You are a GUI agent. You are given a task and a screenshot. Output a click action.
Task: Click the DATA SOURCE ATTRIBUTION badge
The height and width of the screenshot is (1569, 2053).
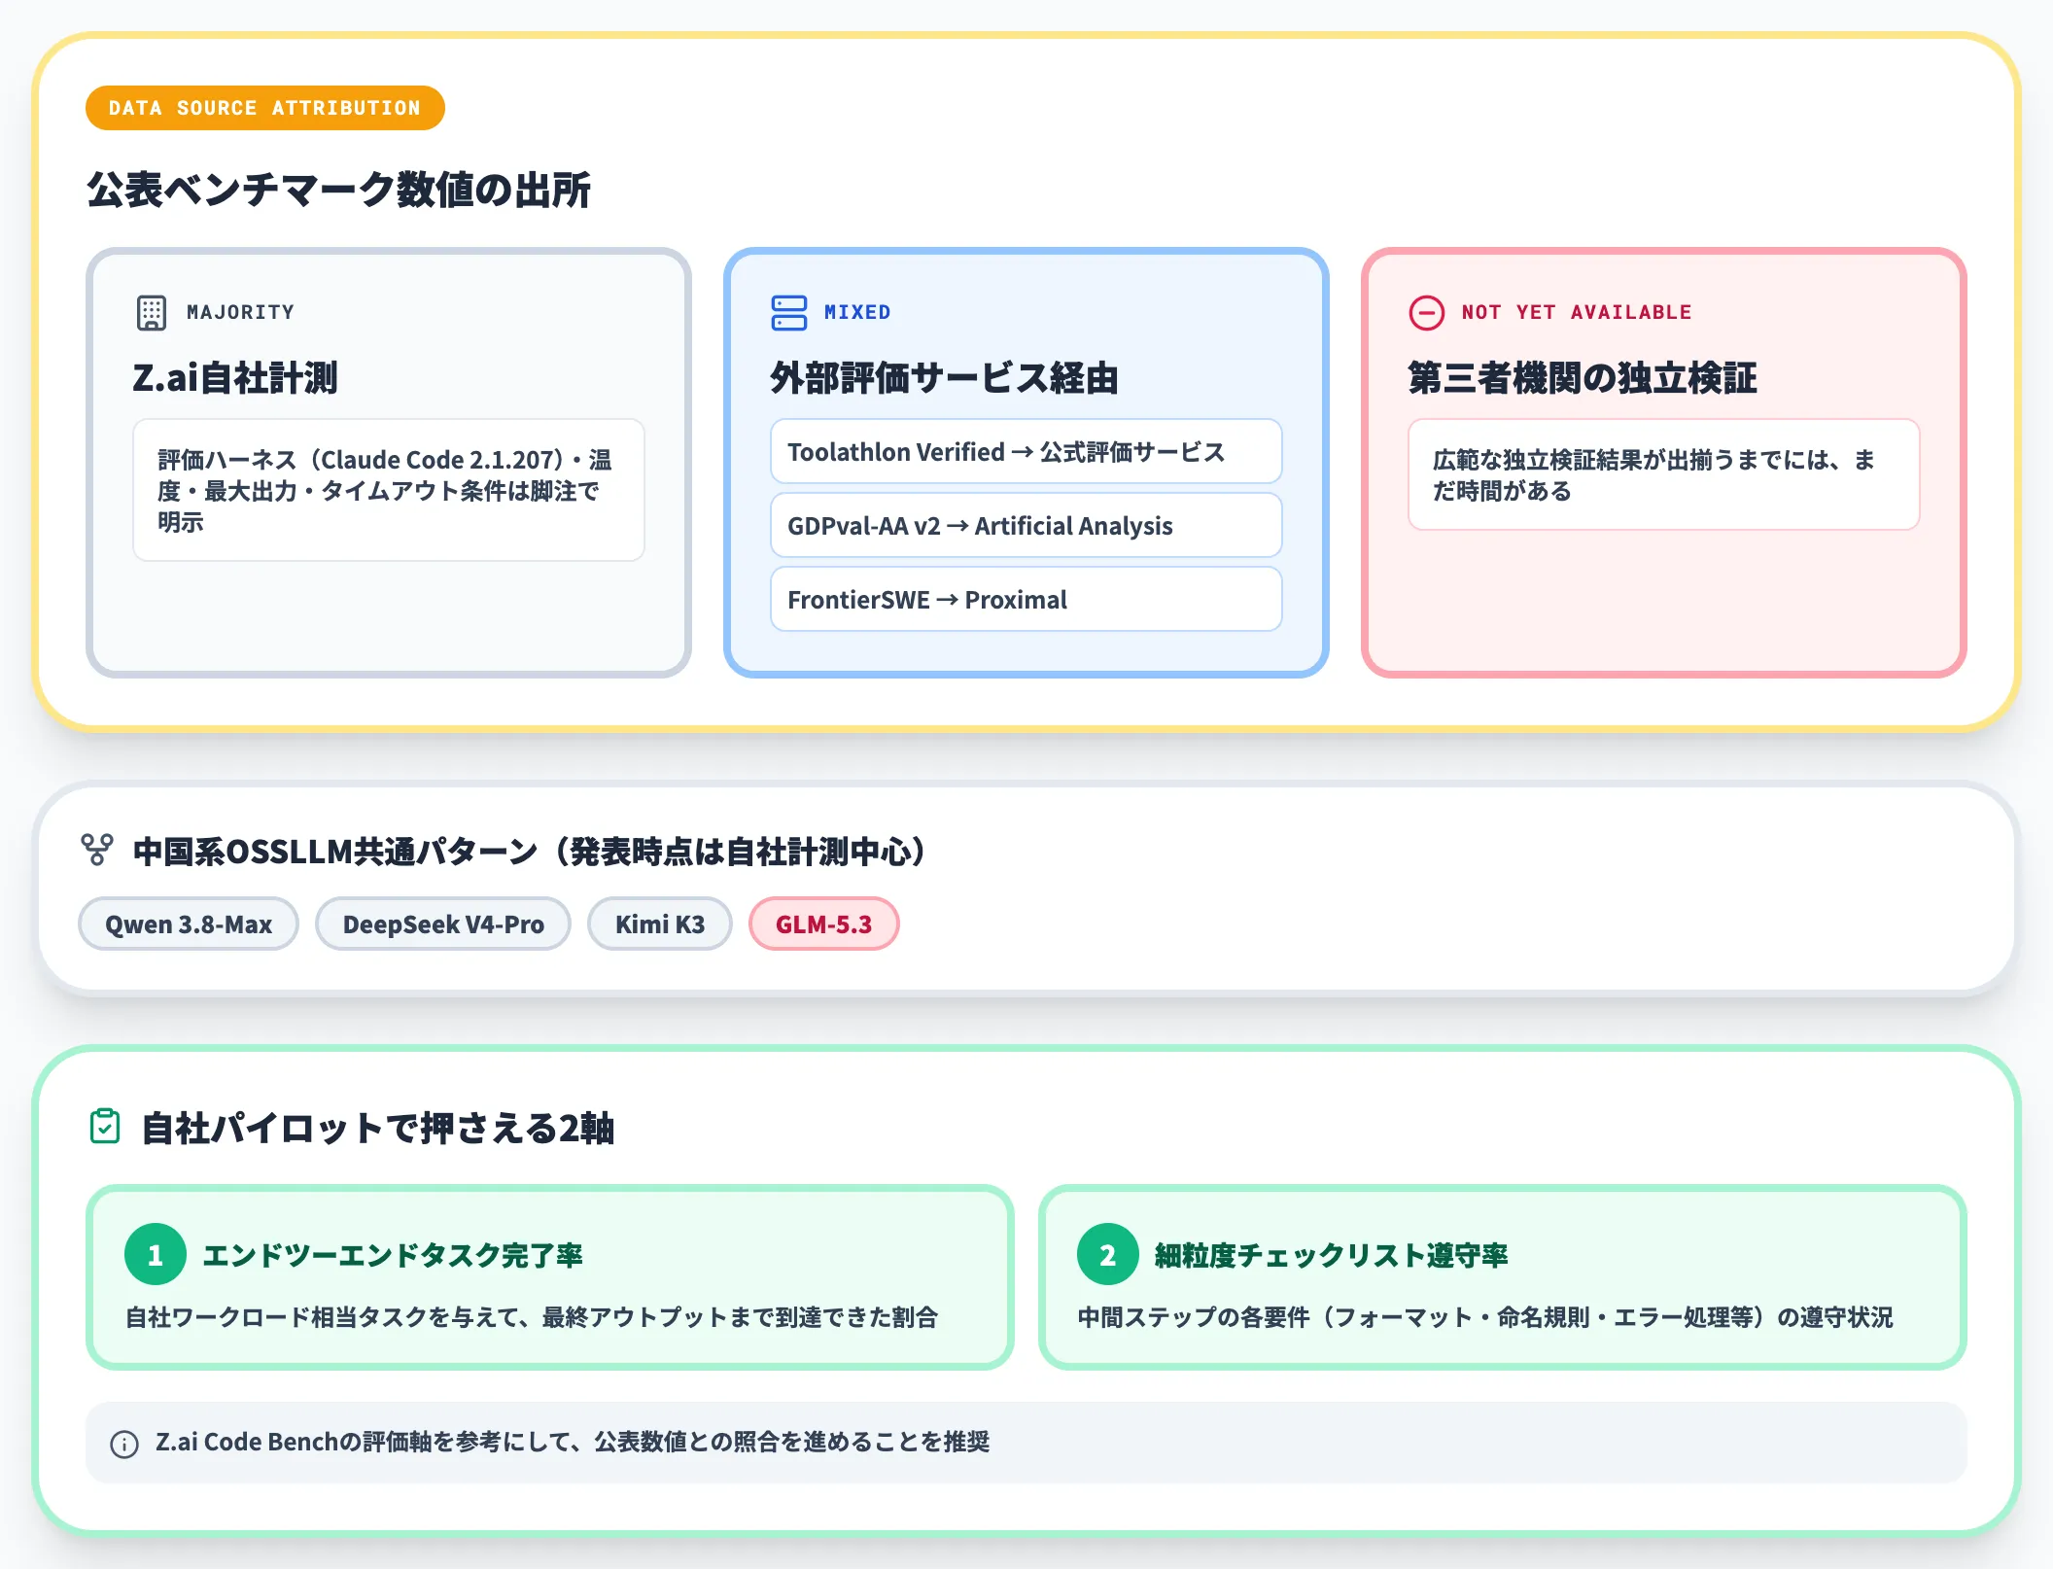click(x=264, y=108)
